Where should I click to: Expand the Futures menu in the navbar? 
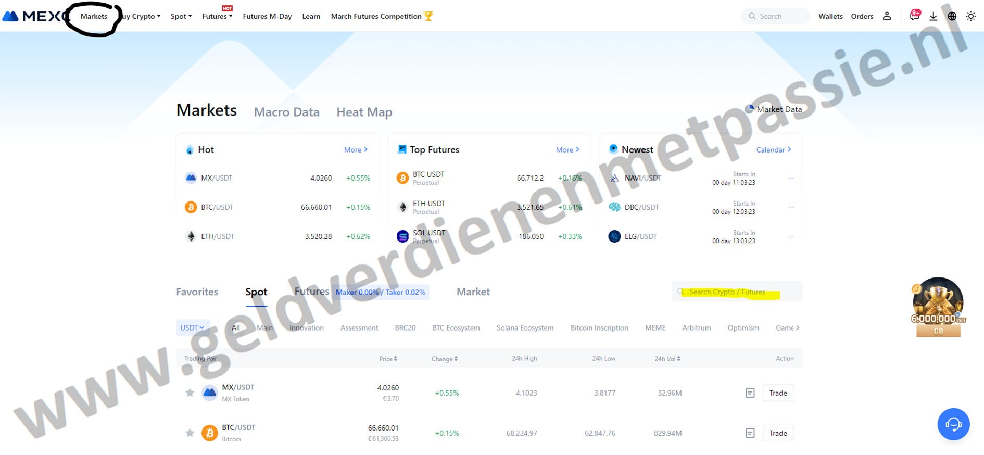pyautogui.click(x=217, y=16)
